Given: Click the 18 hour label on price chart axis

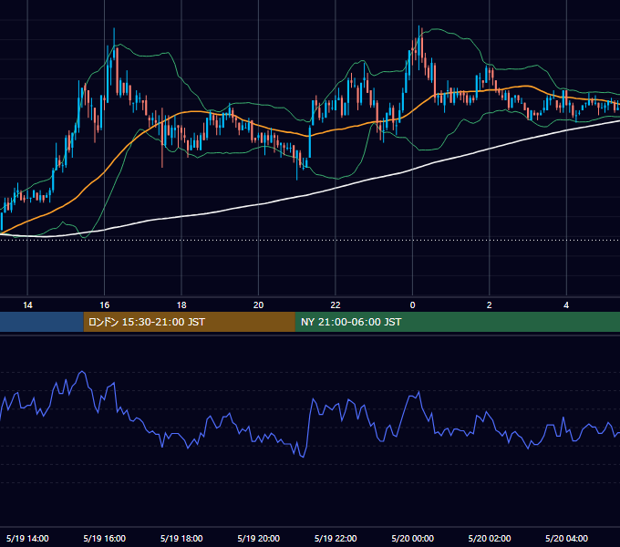Looking at the screenshot, I should tap(181, 305).
